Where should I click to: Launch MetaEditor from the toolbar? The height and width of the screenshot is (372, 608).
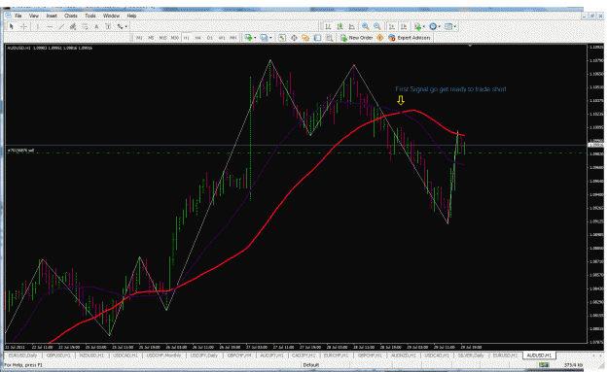point(380,38)
